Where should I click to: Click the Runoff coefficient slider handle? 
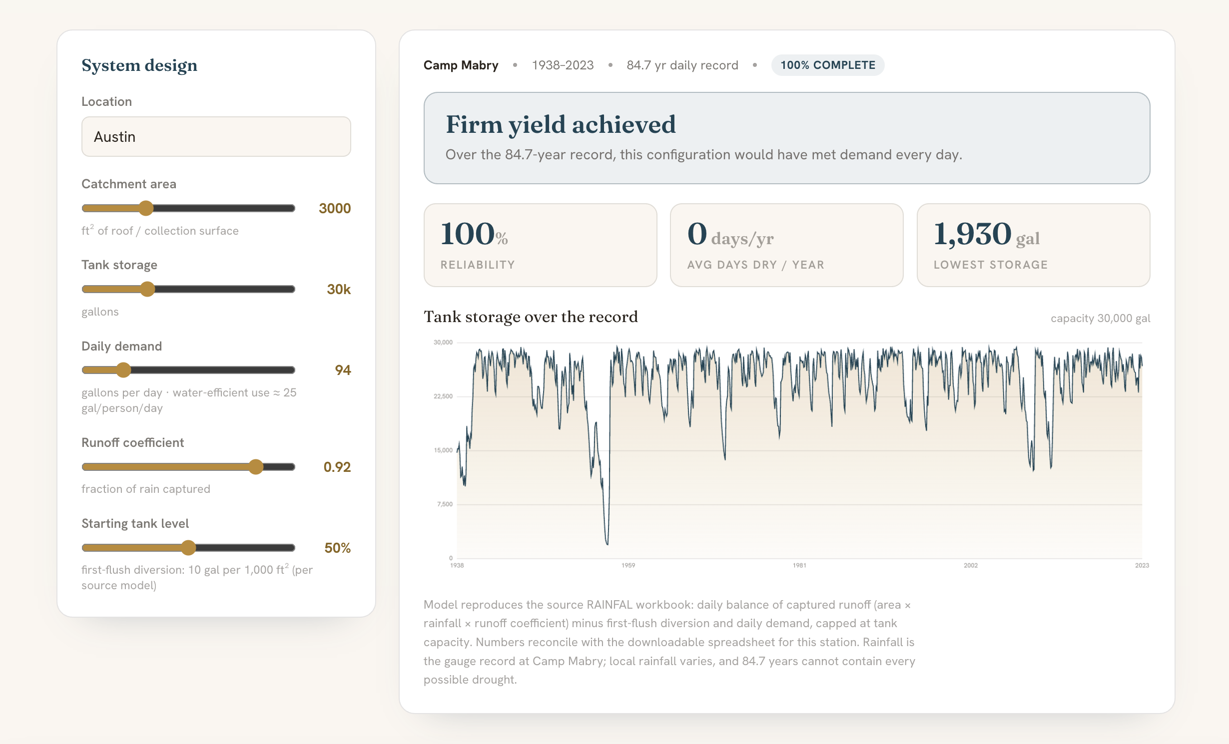coord(256,467)
